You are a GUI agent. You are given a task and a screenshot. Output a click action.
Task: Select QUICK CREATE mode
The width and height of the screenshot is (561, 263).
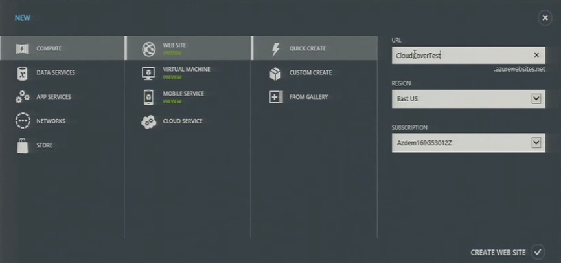[314, 48]
